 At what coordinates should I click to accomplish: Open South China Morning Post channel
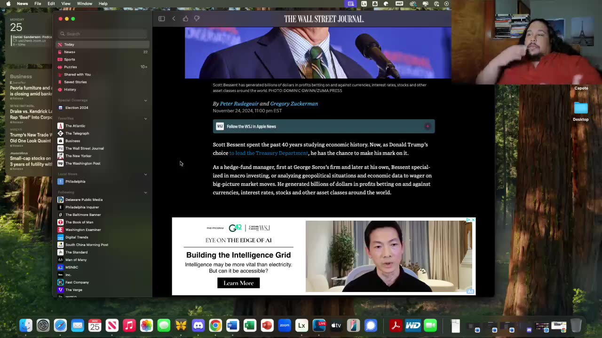[87, 245]
